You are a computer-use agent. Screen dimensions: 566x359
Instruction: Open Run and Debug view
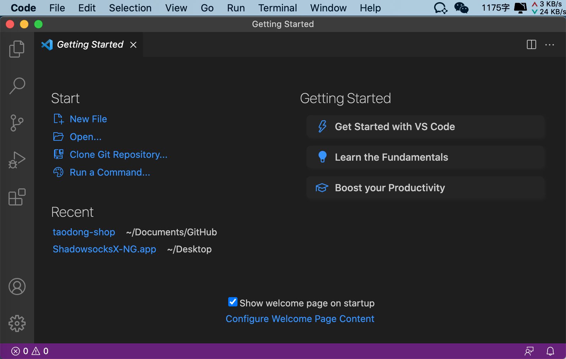(x=17, y=160)
